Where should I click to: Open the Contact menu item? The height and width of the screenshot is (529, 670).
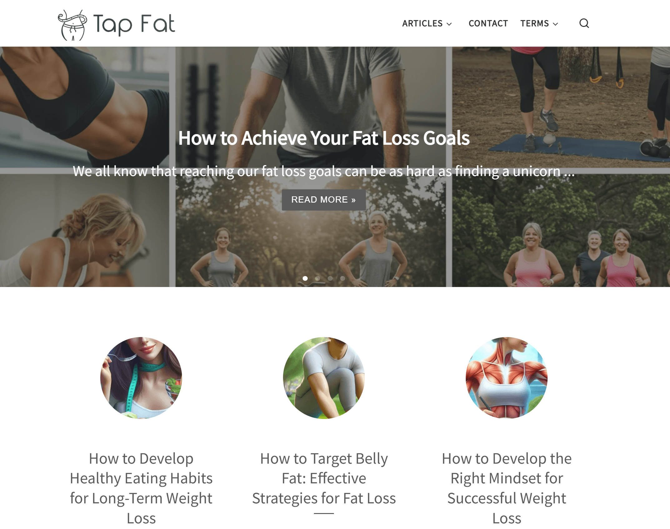pos(488,23)
